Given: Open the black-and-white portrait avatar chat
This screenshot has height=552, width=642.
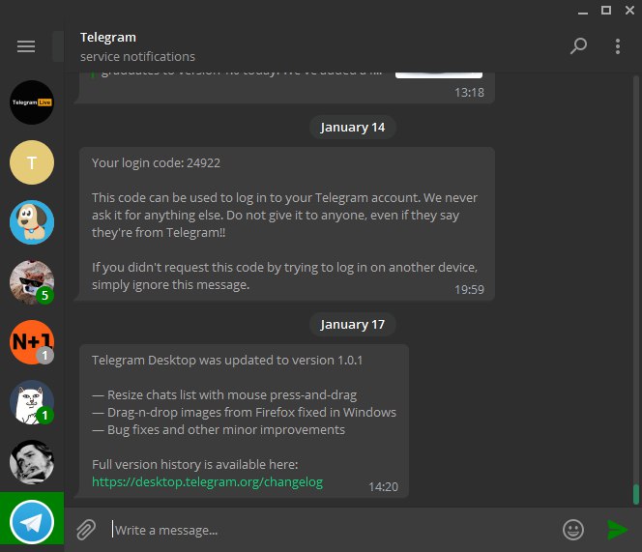Looking at the screenshot, I should (32, 462).
